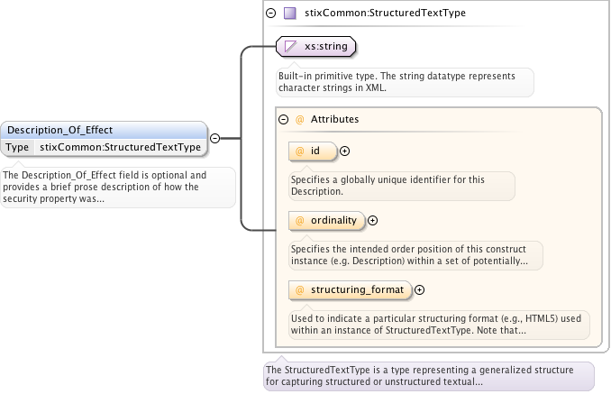611x394 pixels.
Task: Click the purple complex type square icon
Action: pyautogui.click(x=289, y=14)
